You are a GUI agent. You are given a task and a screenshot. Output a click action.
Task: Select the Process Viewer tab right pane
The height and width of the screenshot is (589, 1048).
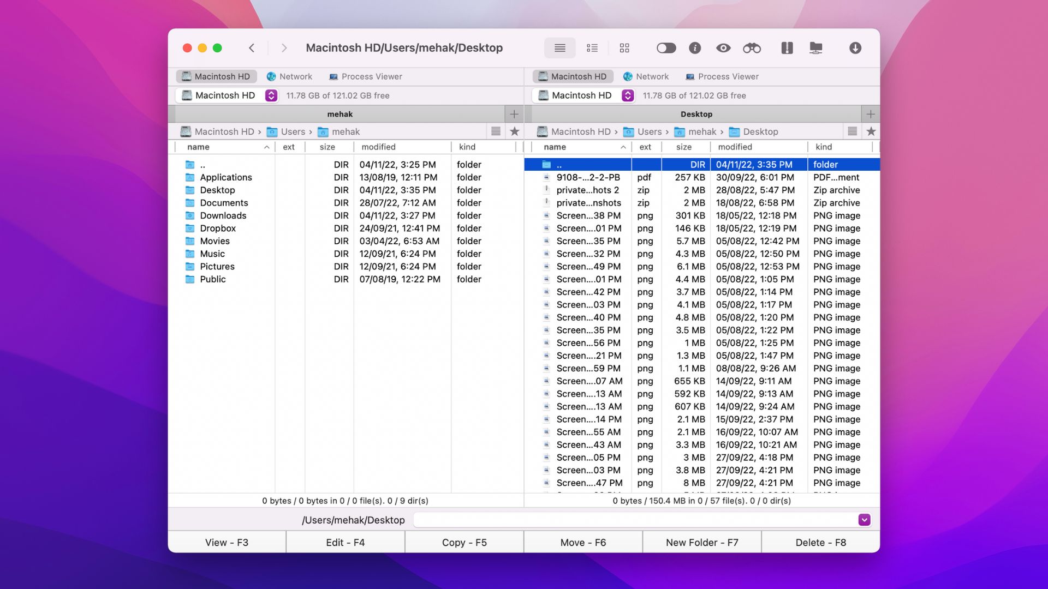pos(729,76)
